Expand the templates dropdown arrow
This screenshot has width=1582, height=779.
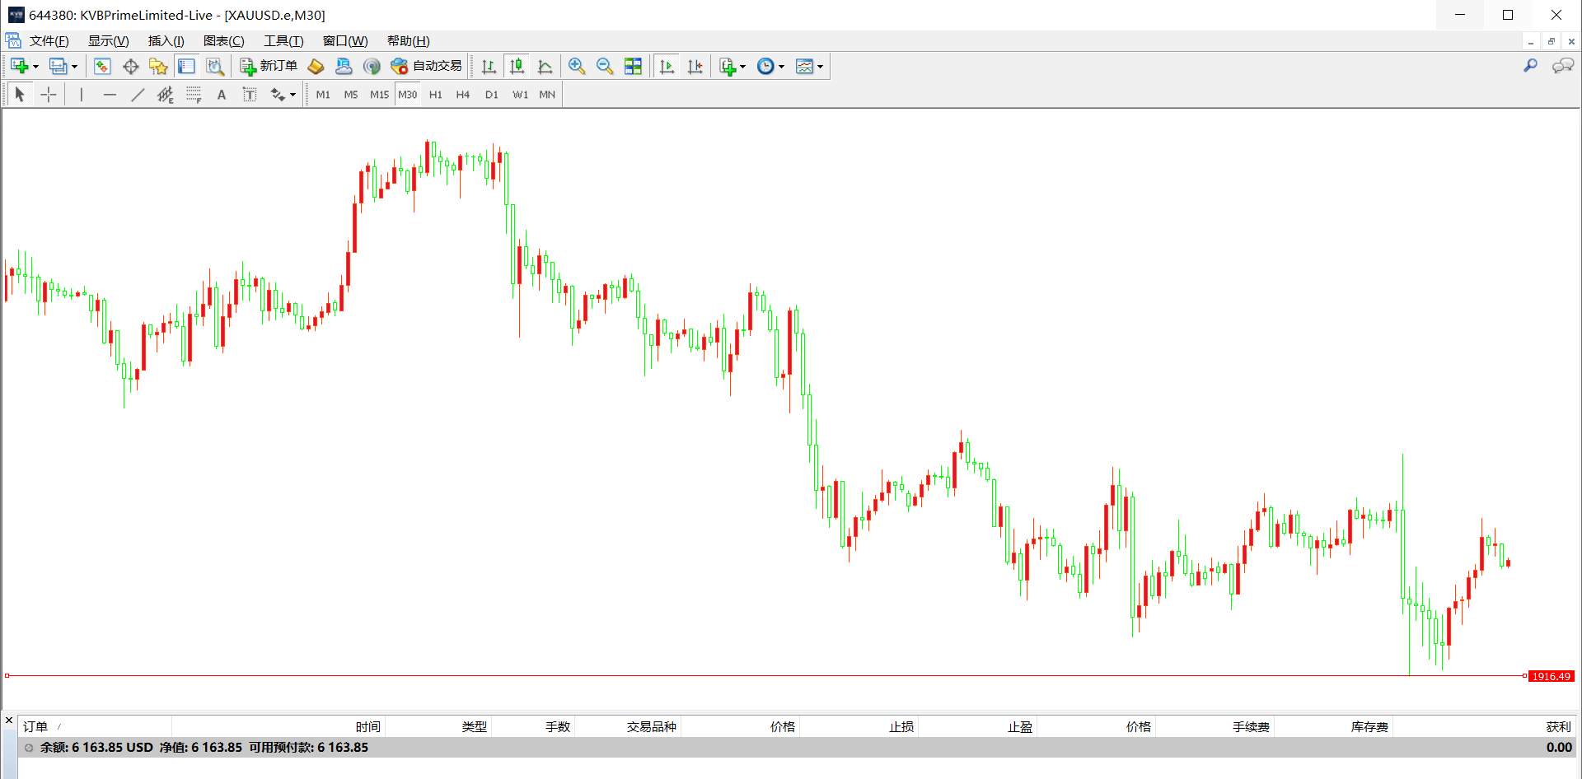pos(820,67)
